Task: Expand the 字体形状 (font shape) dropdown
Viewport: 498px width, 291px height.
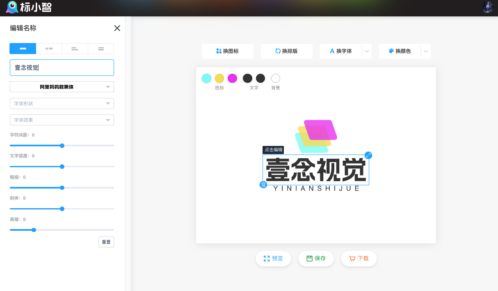Action: click(62, 103)
